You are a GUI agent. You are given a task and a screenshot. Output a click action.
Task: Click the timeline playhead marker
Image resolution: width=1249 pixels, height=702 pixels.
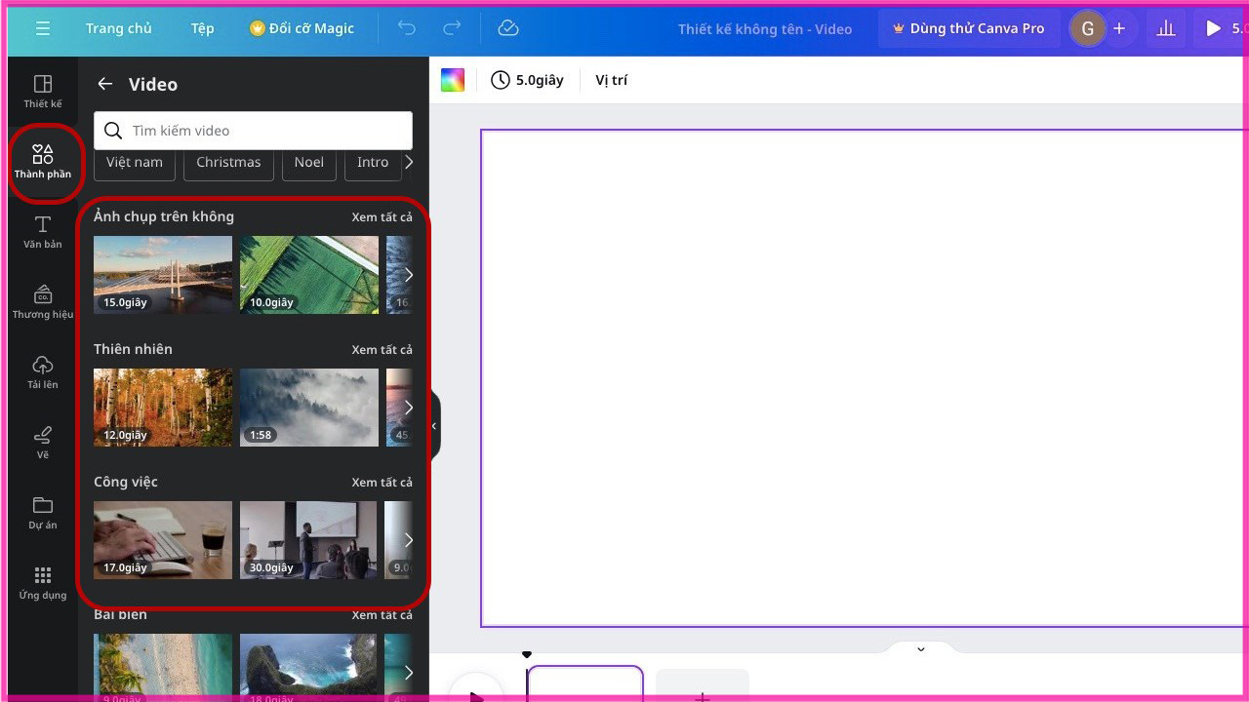pos(527,655)
